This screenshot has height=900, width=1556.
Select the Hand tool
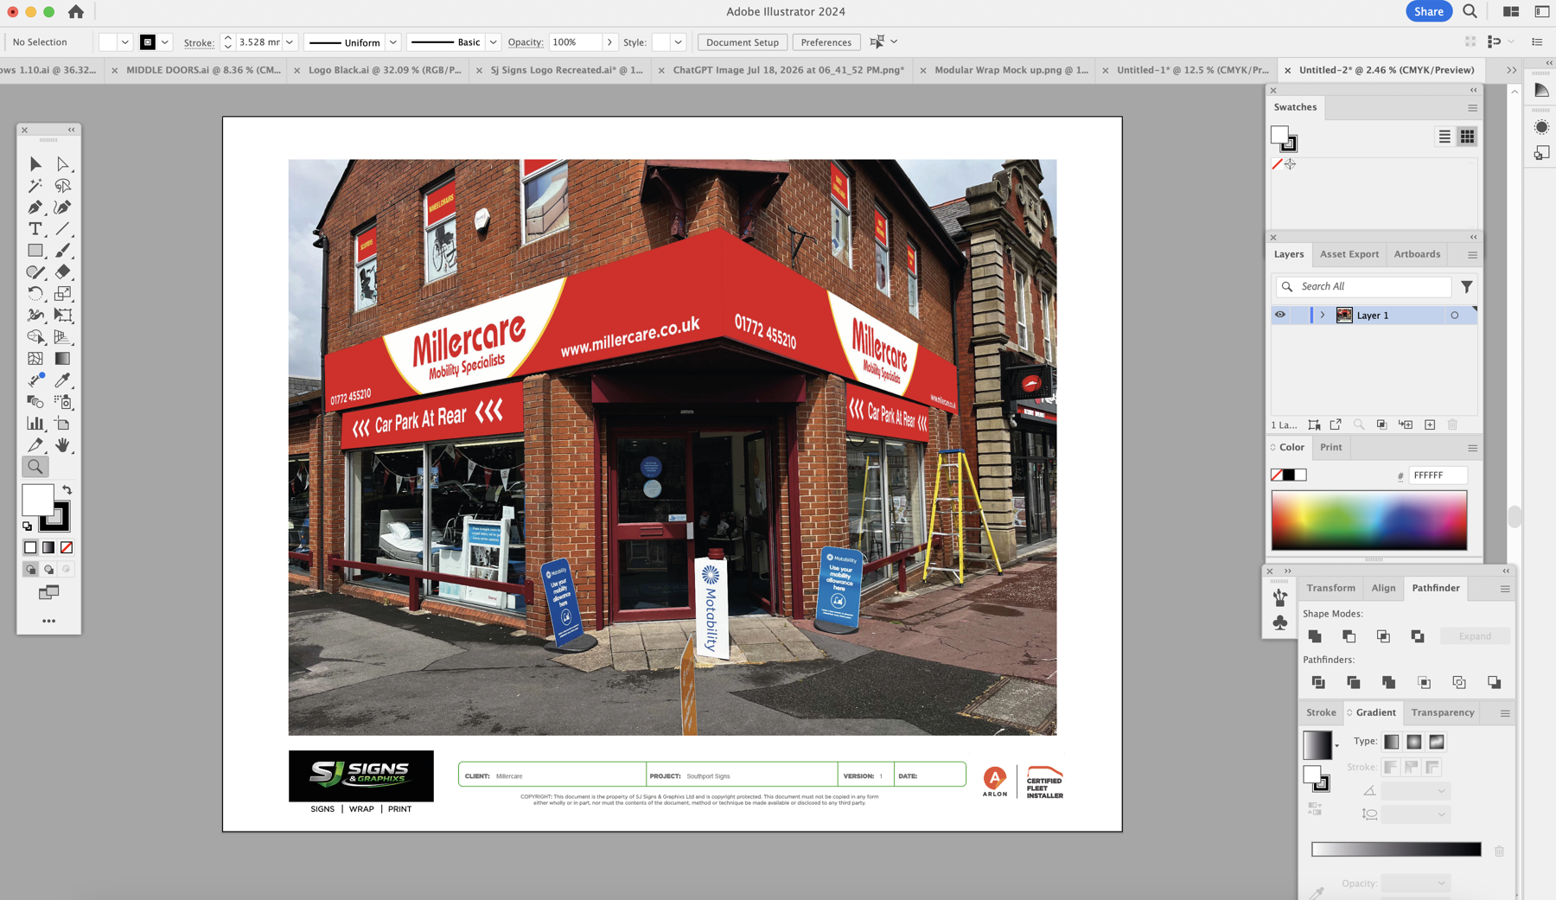pos(62,445)
